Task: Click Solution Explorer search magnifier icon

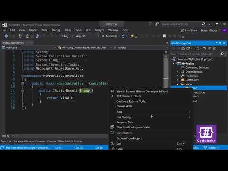Action: point(222,54)
